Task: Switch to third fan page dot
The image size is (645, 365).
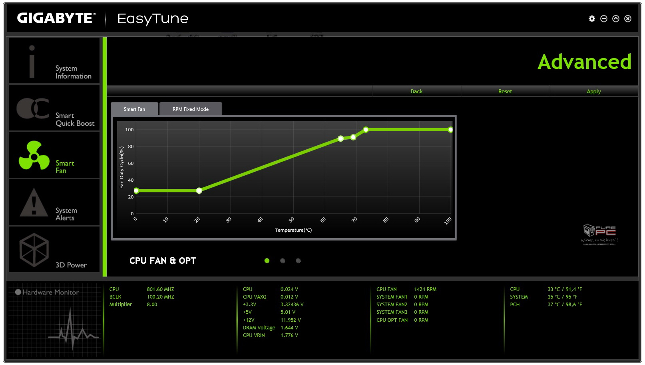Action: coord(298,261)
